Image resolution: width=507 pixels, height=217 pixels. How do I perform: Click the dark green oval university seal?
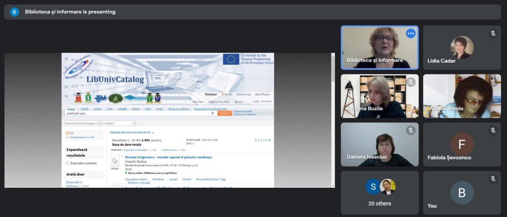115,98
